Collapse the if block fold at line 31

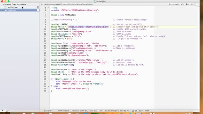pos(48,79)
